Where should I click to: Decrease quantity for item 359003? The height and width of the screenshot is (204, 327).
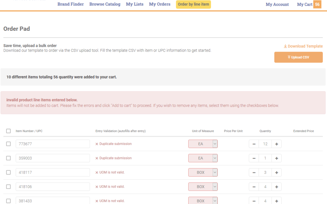tap(254, 158)
